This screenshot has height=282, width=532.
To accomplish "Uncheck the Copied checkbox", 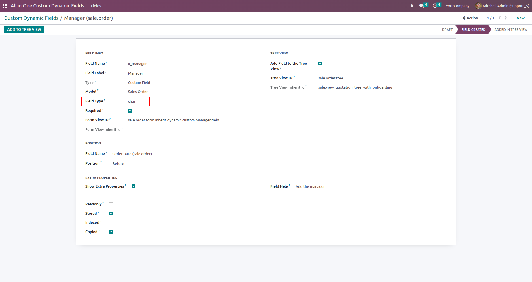I will 111,232.
